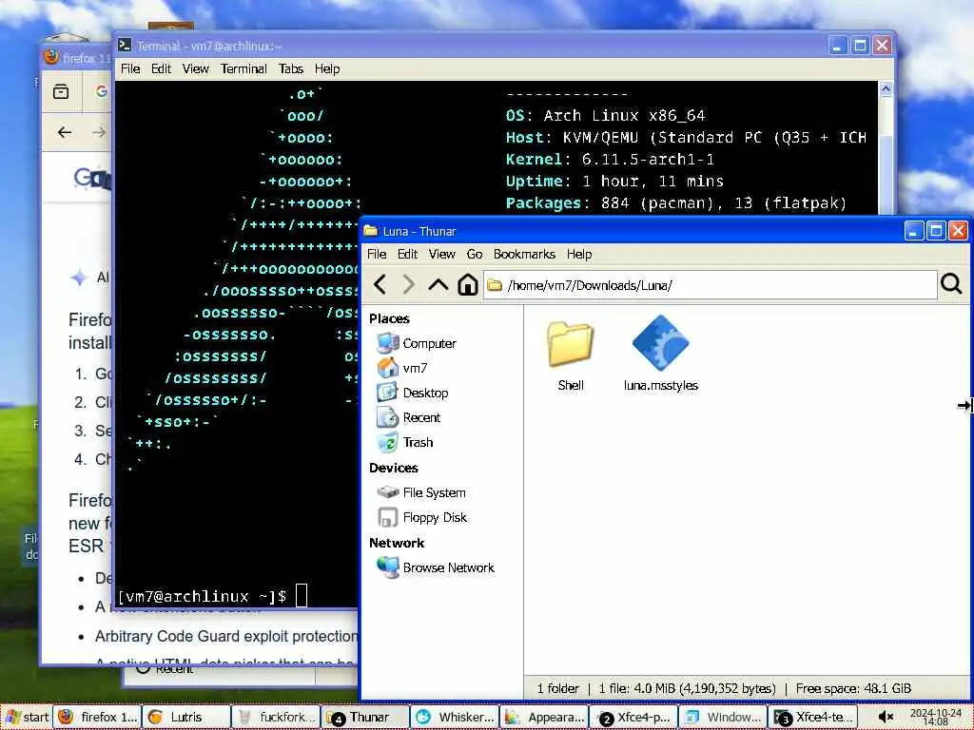Screen dimensions: 974x730
Task: Open the vm7 home shortcut in sidebar
Action: (402, 368)
